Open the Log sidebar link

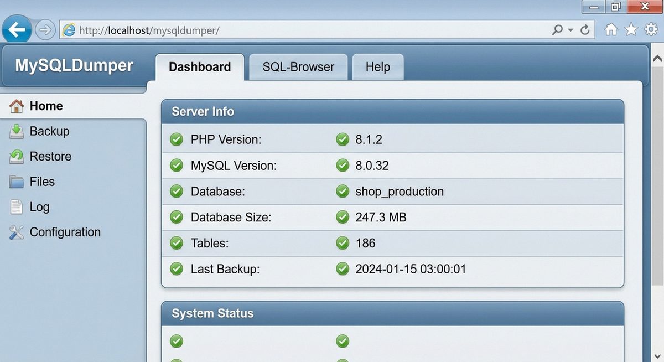click(39, 207)
